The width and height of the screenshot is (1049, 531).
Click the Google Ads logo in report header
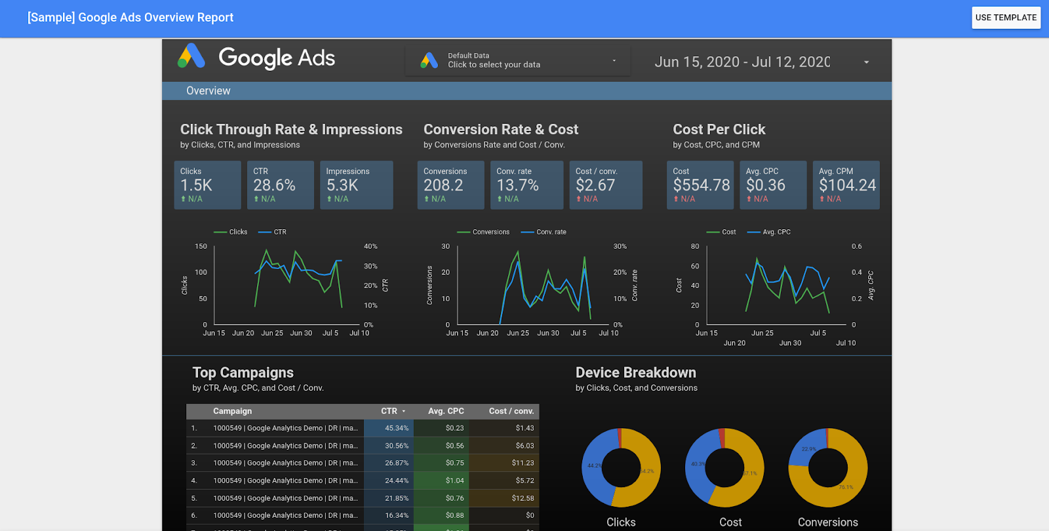[256, 57]
